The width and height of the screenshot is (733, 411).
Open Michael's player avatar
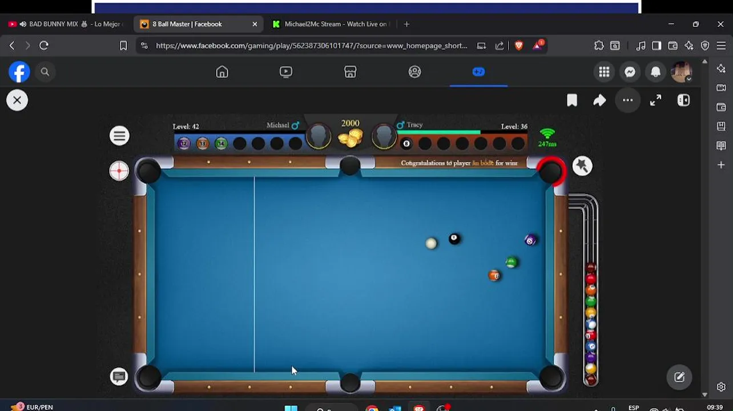[x=319, y=137]
